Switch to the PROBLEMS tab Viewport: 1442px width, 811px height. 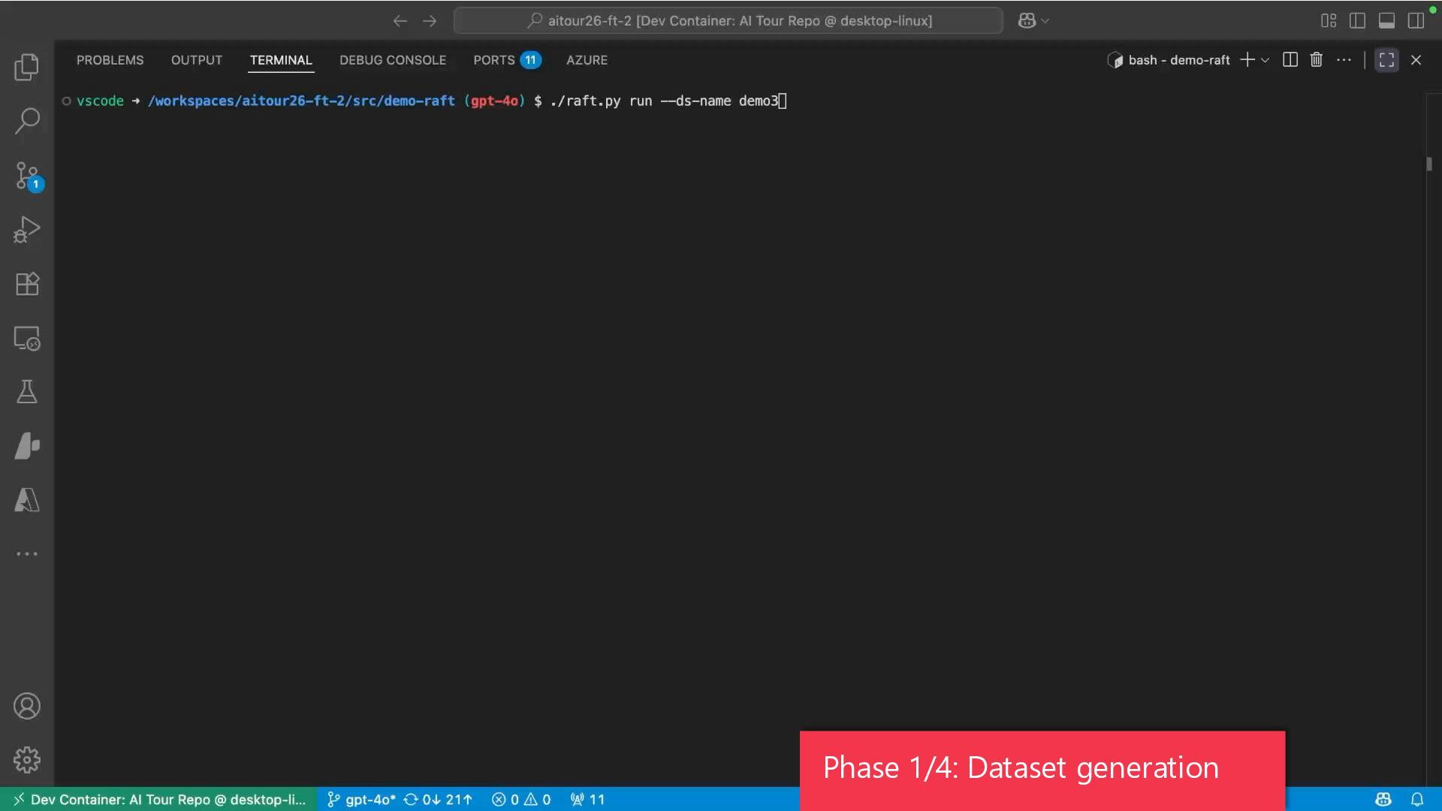coord(110,60)
